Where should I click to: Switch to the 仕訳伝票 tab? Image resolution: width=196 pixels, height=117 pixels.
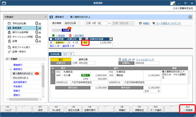(55, 54)
